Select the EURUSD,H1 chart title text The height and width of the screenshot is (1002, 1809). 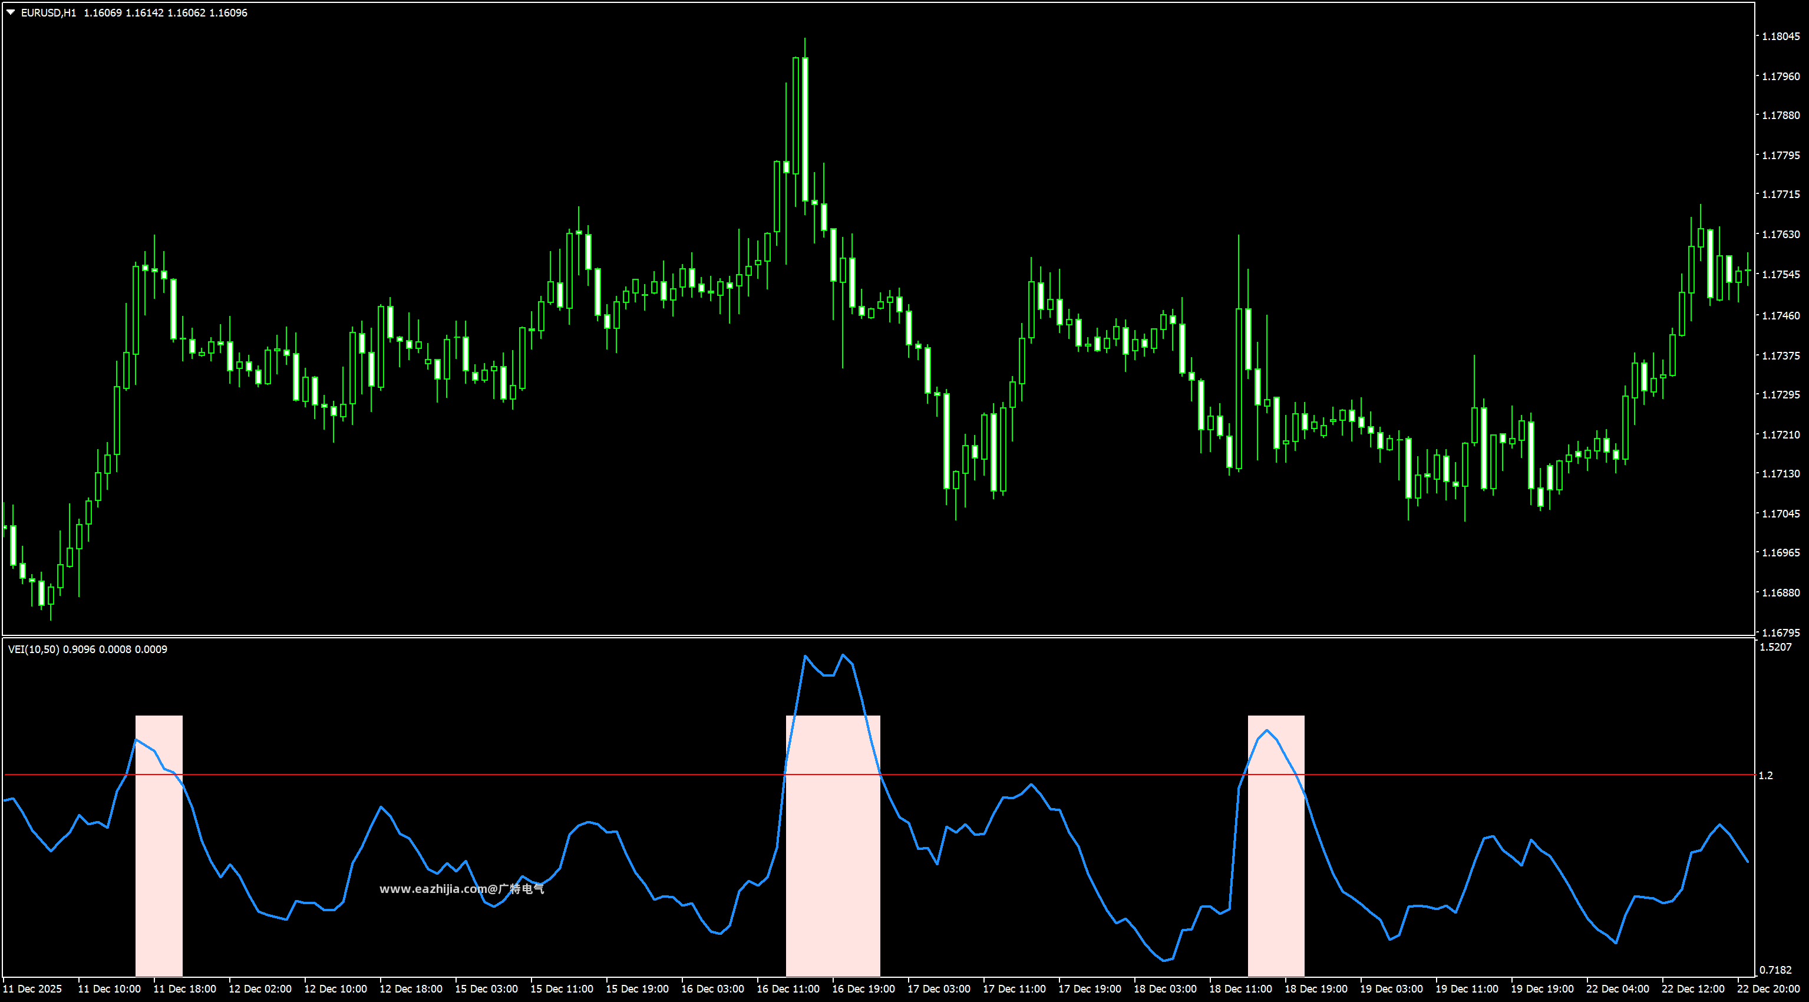click(x=48, y=12)
